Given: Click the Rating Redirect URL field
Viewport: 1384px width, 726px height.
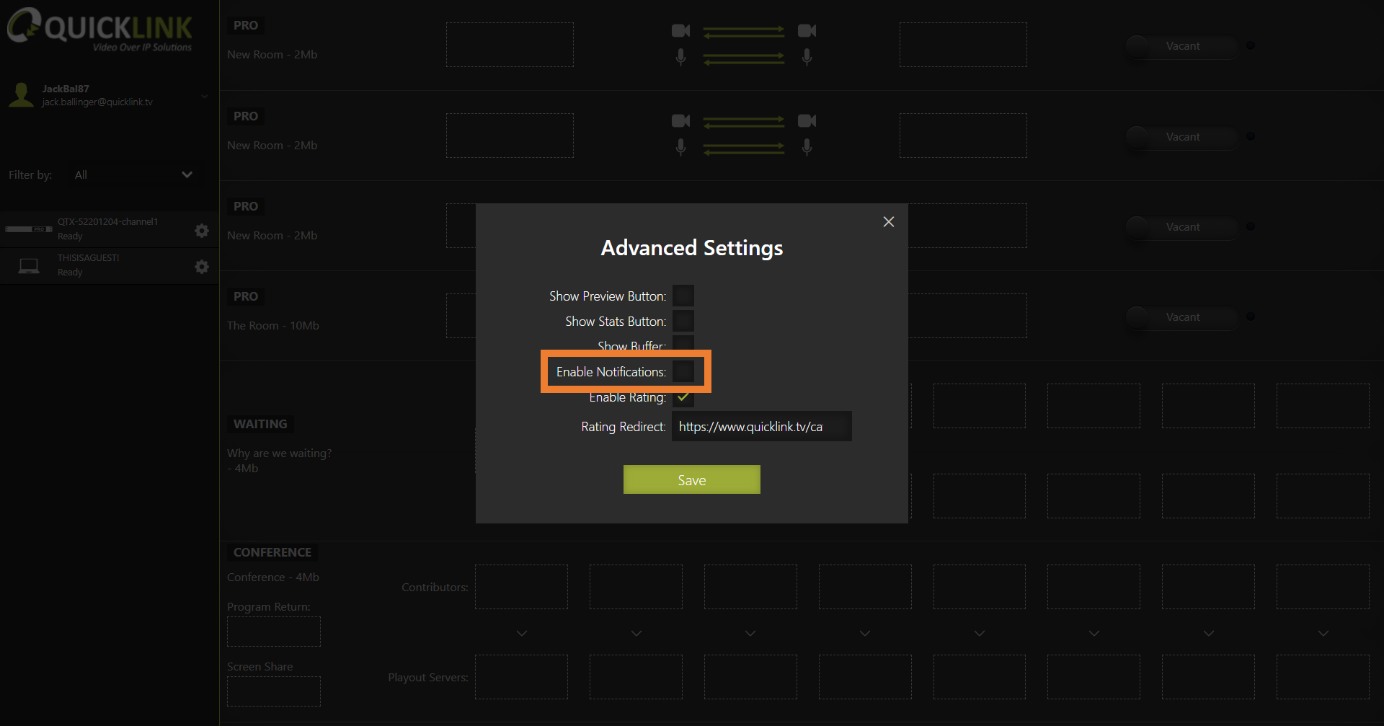Looking at the screenshot, I should 761,426.
